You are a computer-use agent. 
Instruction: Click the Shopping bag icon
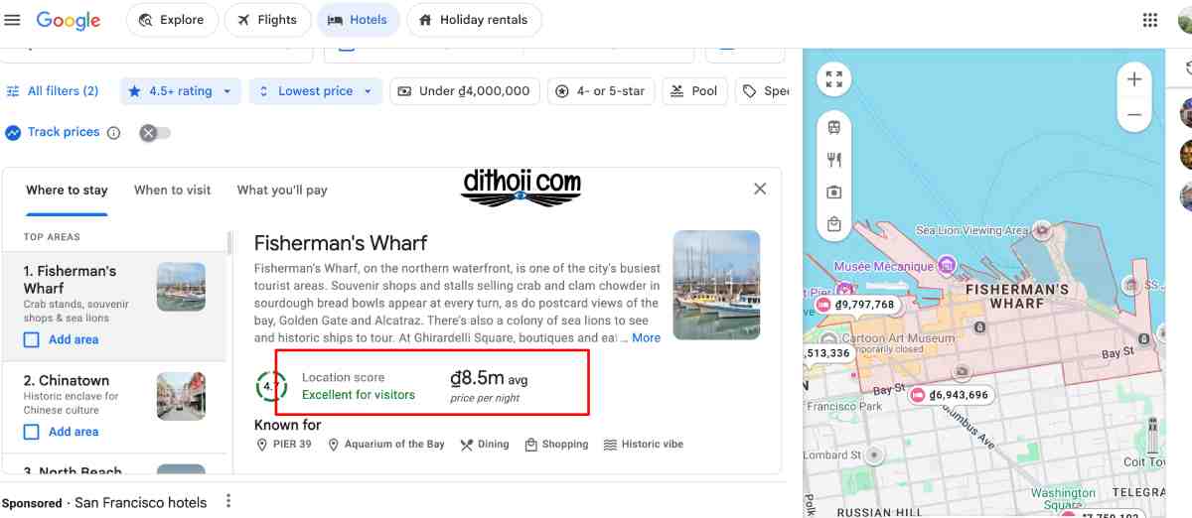[531, 445]
